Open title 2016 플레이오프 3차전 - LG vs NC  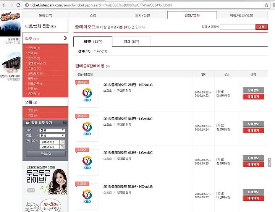pyautogui.click(x=128, y=119)
